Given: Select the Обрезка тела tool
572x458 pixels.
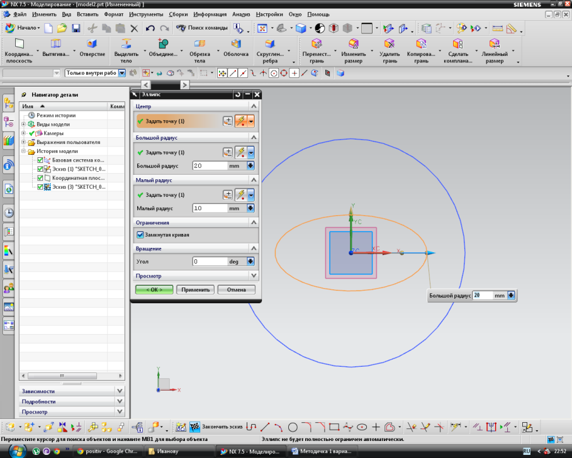Looking at the screenshot, I should click(199, 44).
